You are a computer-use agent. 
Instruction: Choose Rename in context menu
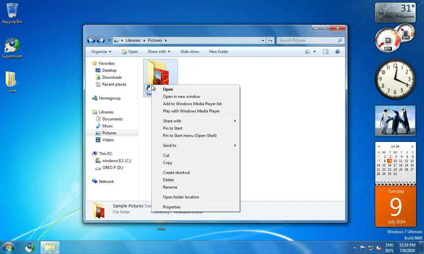(x=195, y=187)
